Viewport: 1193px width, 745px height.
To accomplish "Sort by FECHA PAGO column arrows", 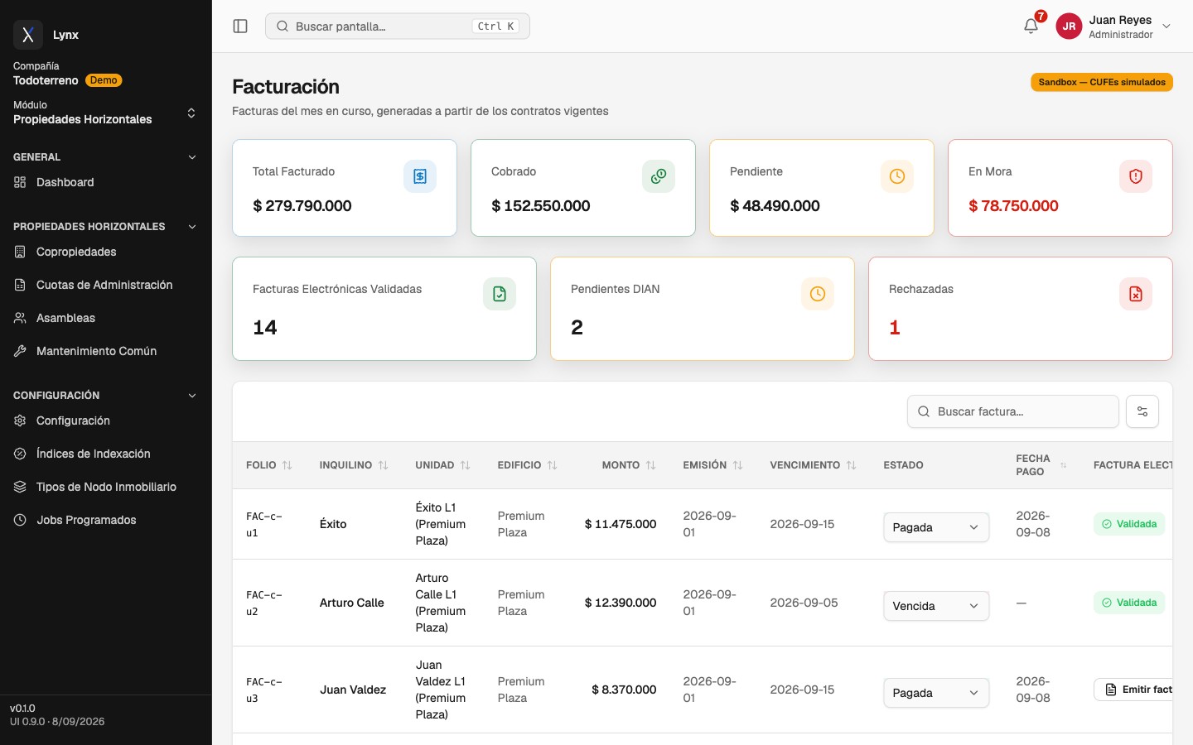I will 1063,465.
